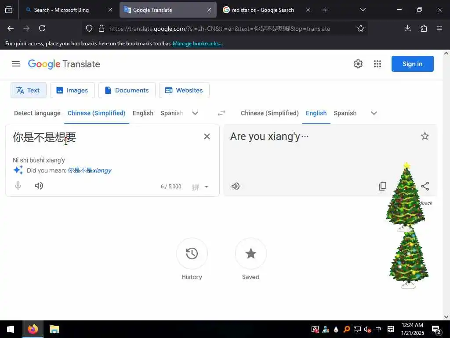Screen dimensions: 450x338
Task: Select Chinese (Simplified) as source language
Action: coord(96,113)
